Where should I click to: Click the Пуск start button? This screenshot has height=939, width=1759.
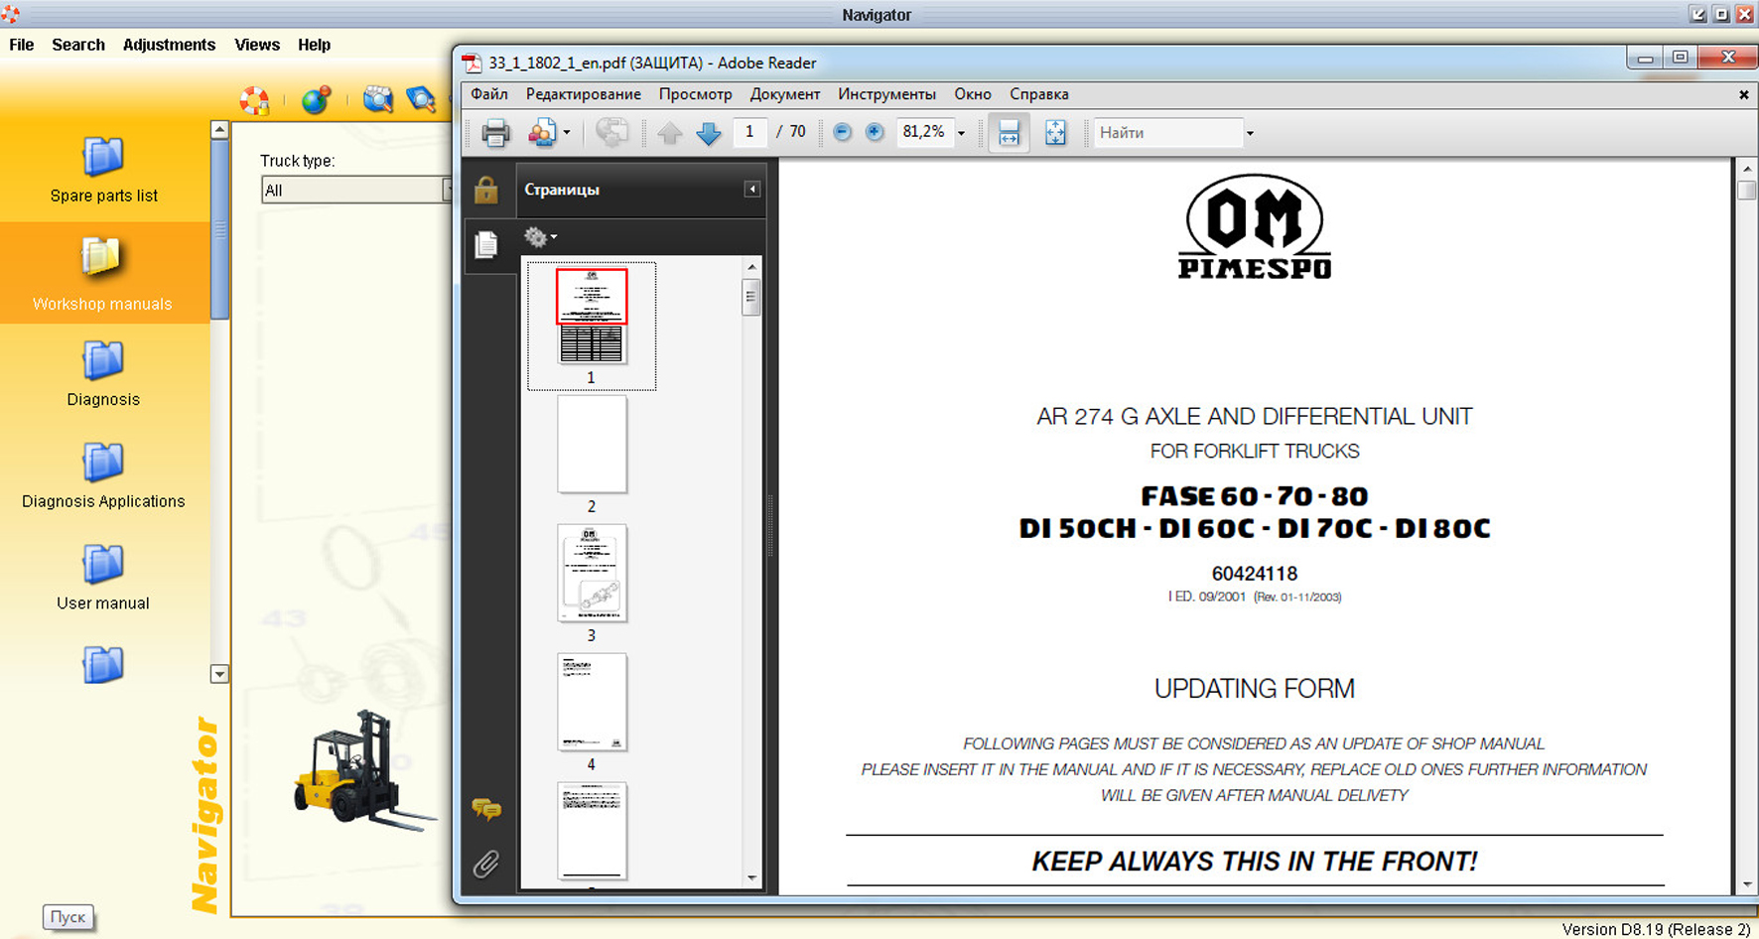(68, 917)
